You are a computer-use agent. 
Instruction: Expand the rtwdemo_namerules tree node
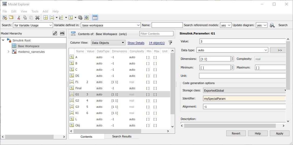(9, 52)
